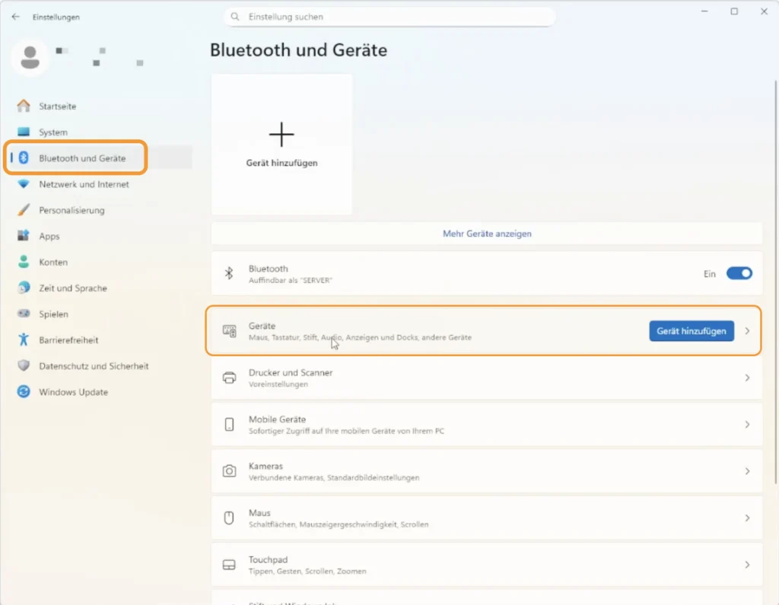Open Windows Update via its sidebar icon
Screen dimensions: 779x605
click(x=24, y=392)
